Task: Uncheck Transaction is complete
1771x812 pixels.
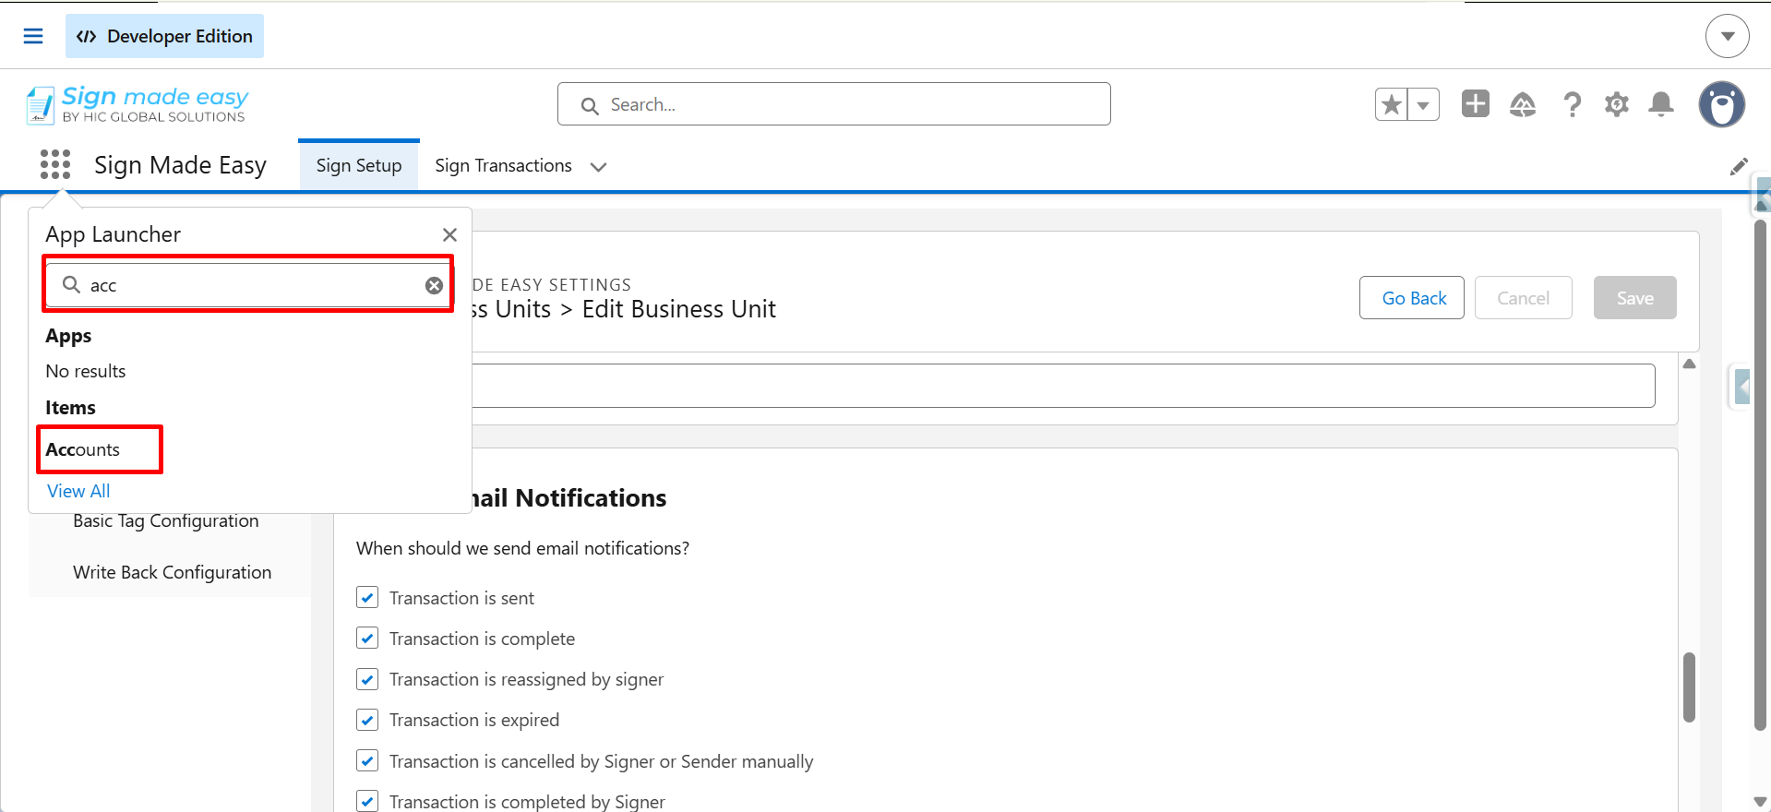Action: point(367,638)
